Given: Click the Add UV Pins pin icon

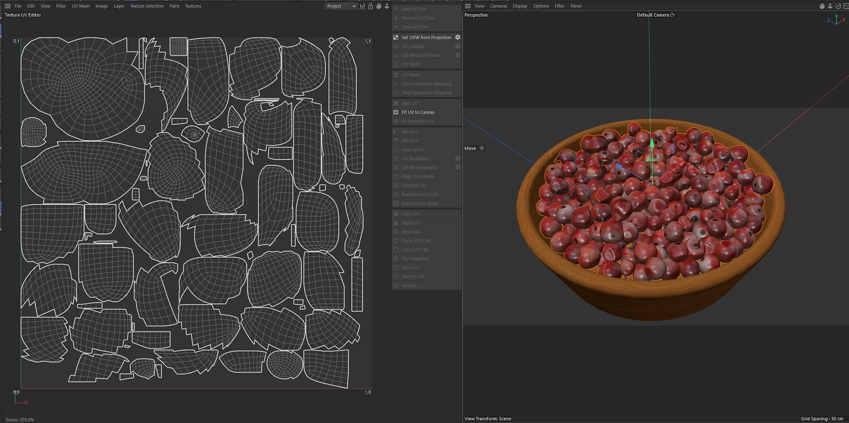Looking at the screenshot, I should coord(396,9).
